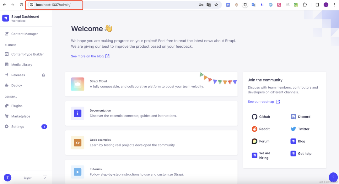339x184 pixels.
Task: Click the Content-Type Builder layout icon
Action: [7, 54]
